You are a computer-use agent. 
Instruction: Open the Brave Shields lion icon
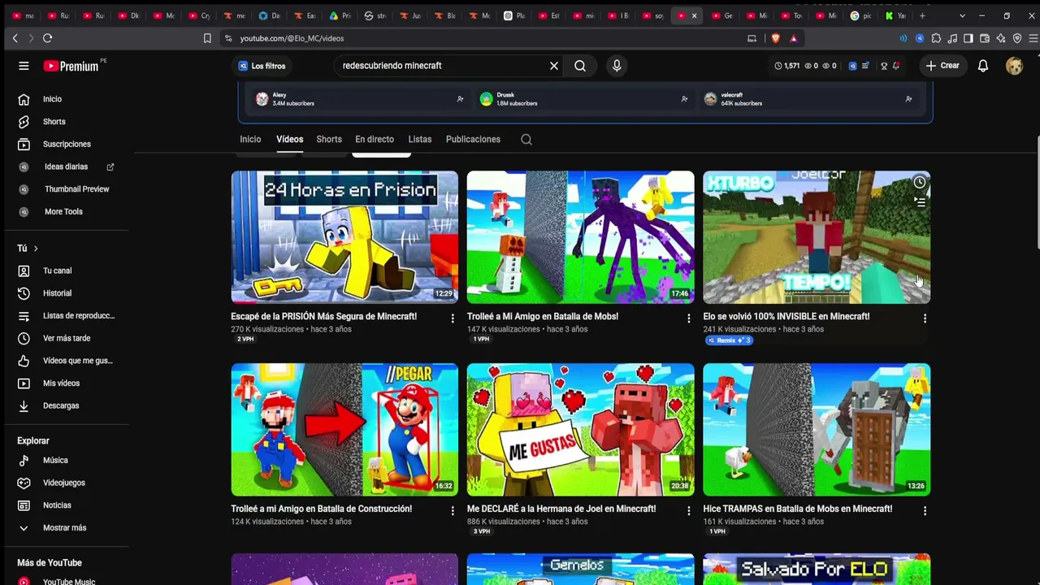(776, 38)
